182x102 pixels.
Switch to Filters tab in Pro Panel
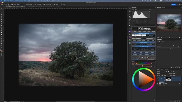pos(140,31)
